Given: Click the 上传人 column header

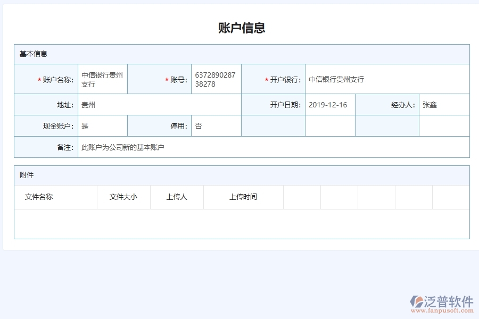Looking at the screenshot, I should click(177, 197).
